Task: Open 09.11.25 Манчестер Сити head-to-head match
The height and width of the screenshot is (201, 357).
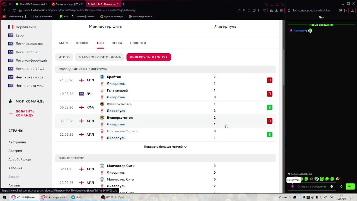Action: point(165,169)
